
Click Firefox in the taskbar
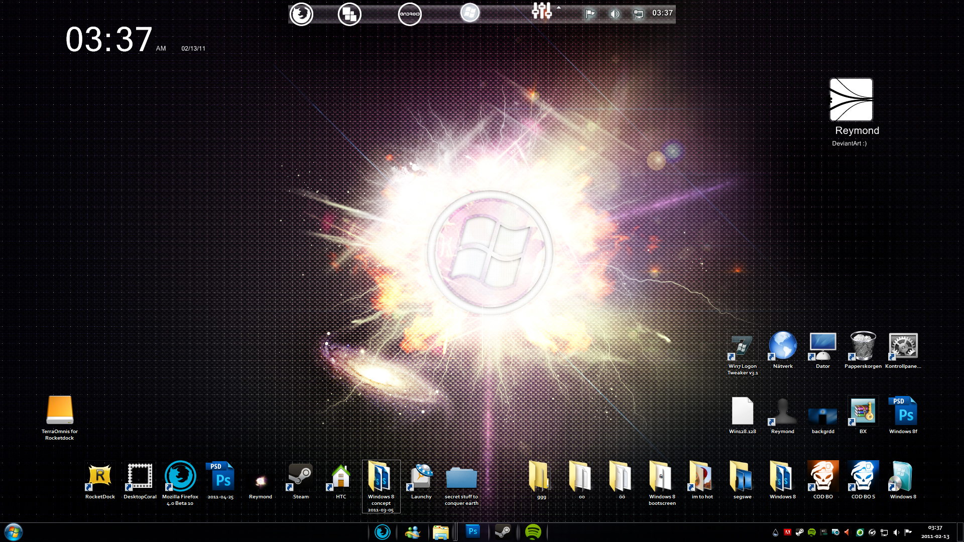(382, 532)
